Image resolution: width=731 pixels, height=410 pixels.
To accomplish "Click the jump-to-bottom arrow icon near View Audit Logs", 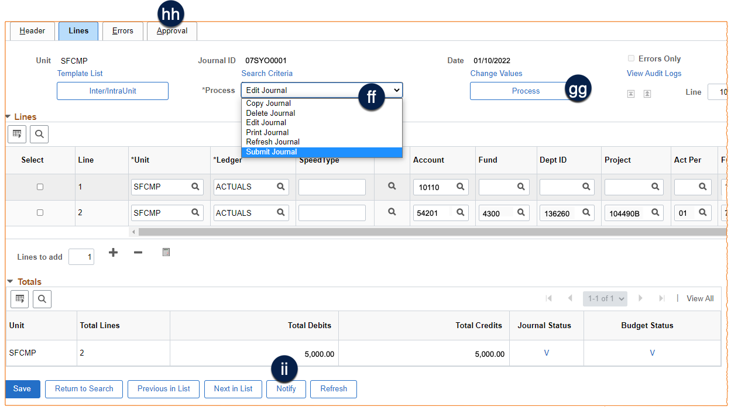I will coord(631,94).
